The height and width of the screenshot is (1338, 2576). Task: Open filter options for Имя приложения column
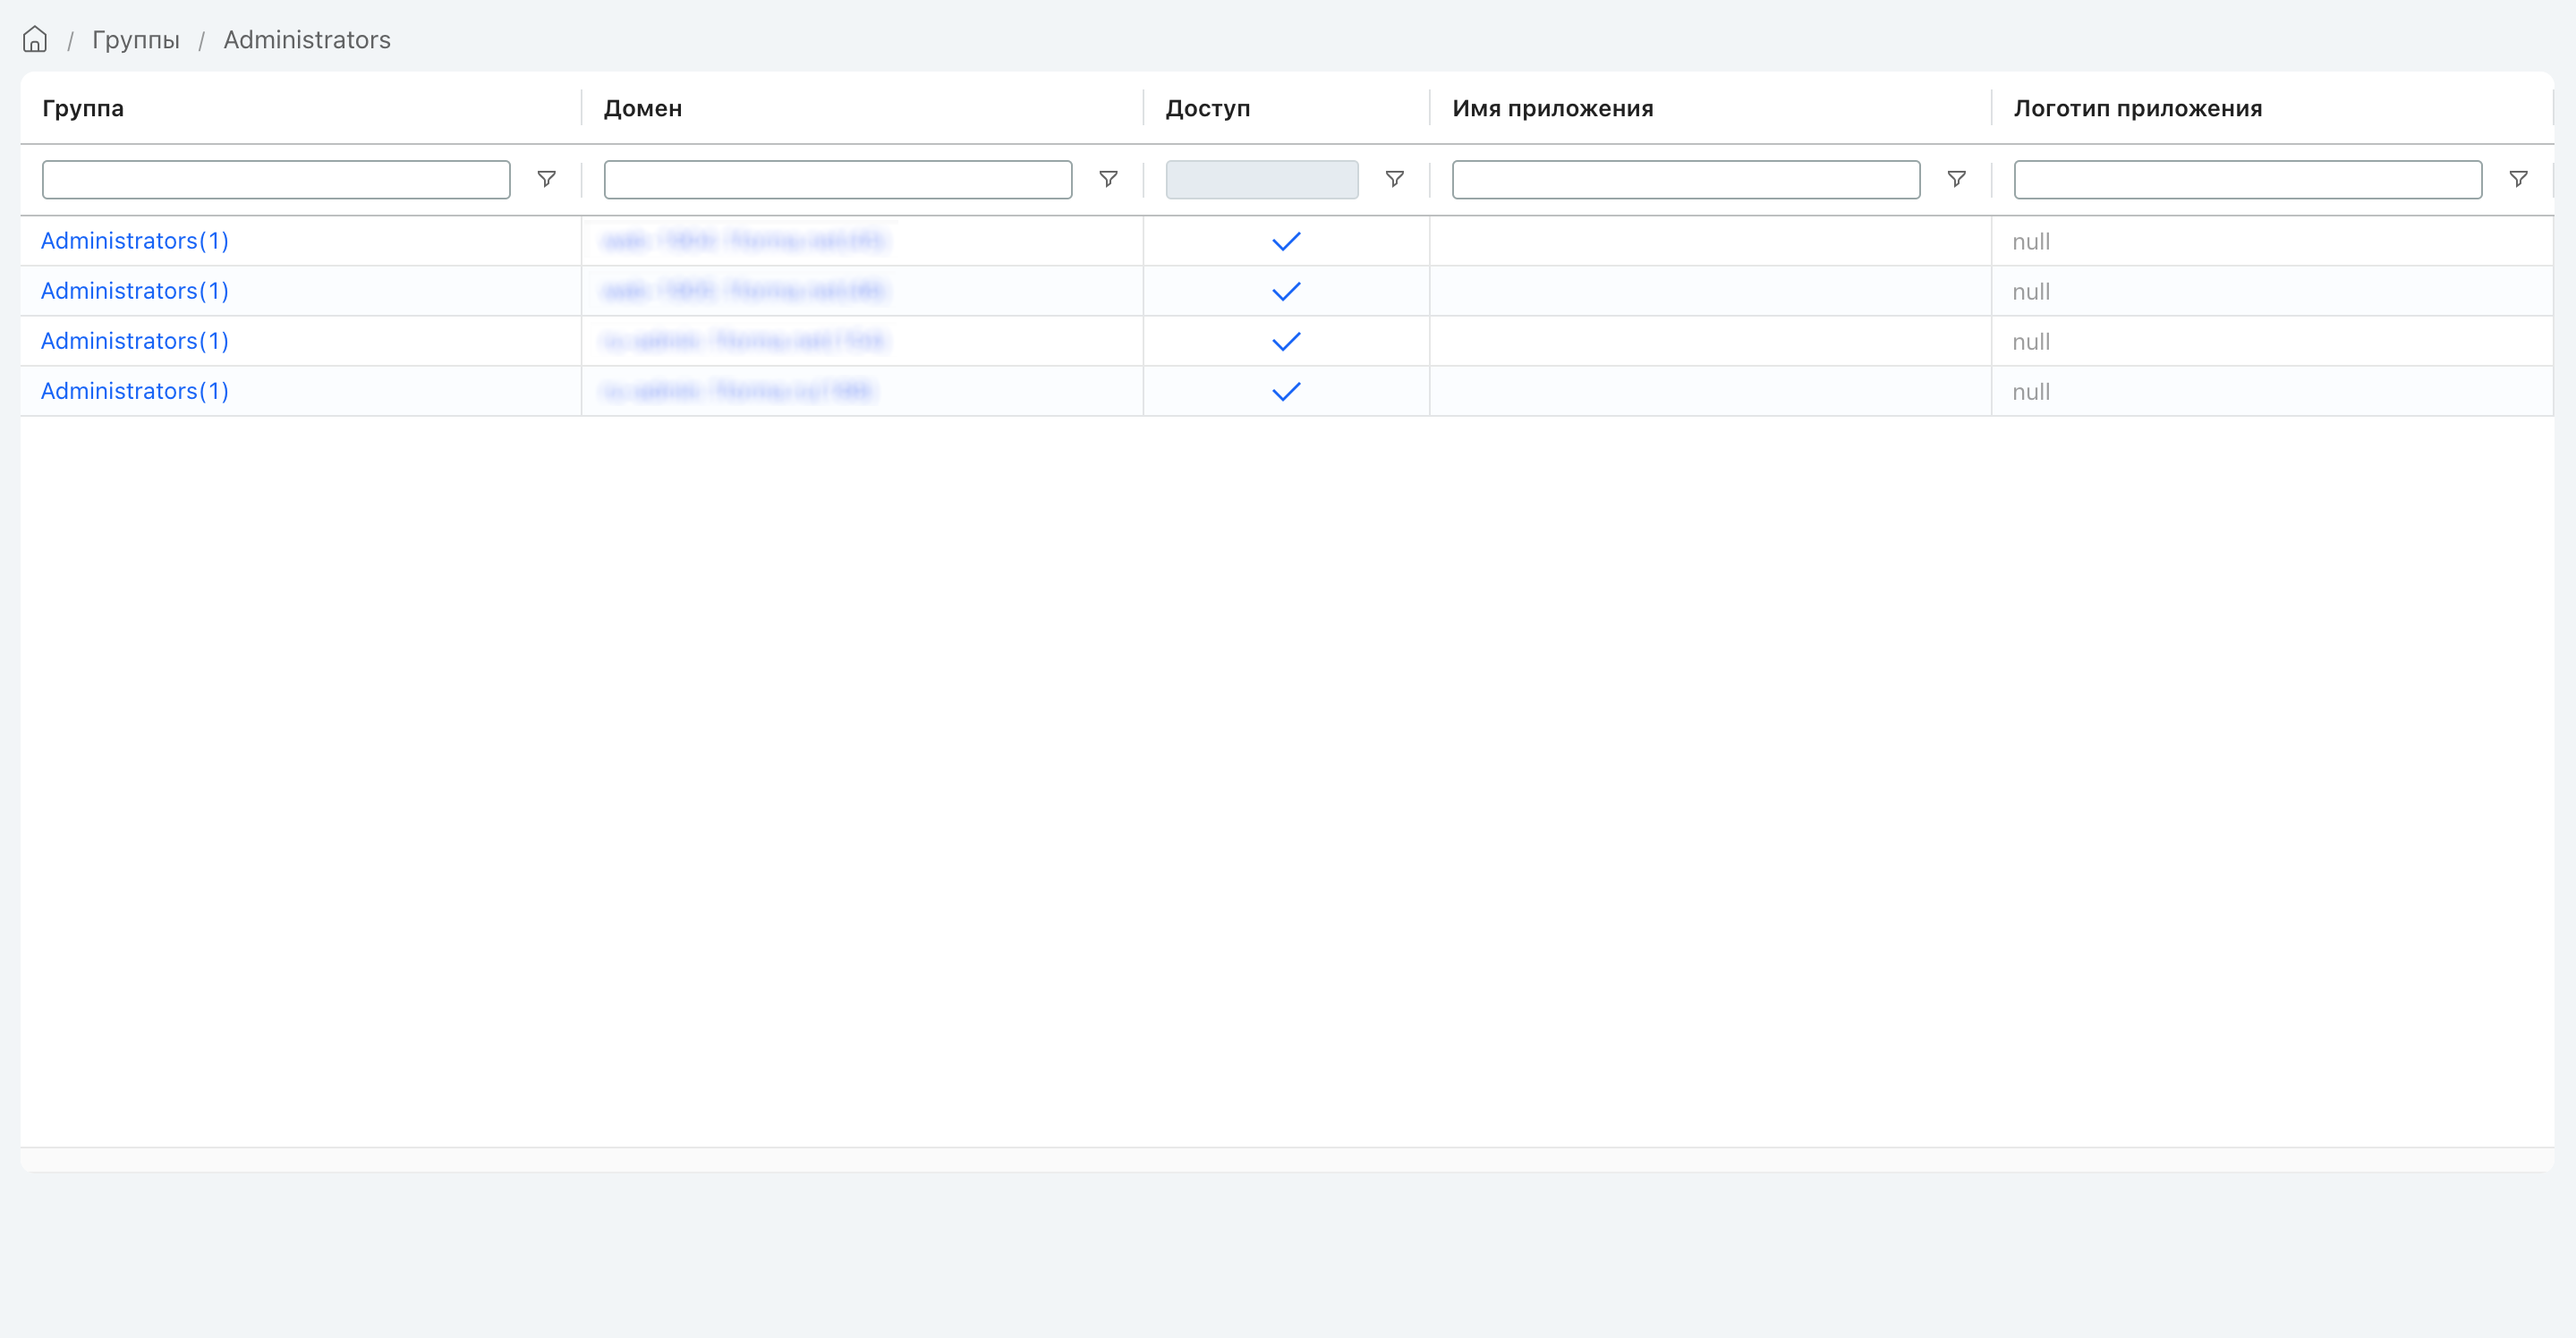(1956, 179)
